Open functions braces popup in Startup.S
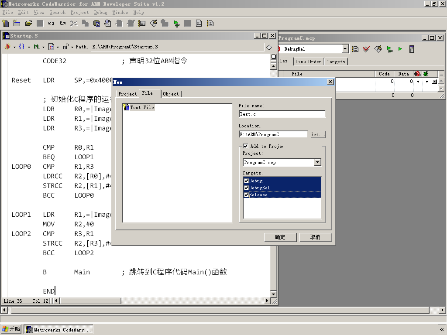Viewport: 447px width, 335px height. pyautogui.click(x=22, y=47)
